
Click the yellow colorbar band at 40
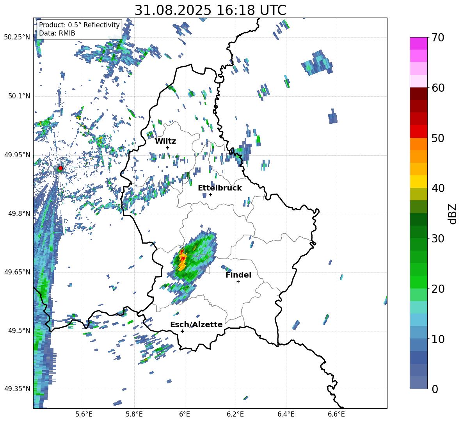pos(418,182)
